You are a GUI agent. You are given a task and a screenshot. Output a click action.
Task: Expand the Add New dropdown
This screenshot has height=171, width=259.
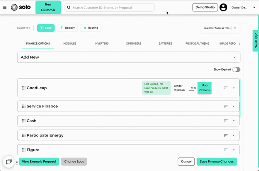129,57
